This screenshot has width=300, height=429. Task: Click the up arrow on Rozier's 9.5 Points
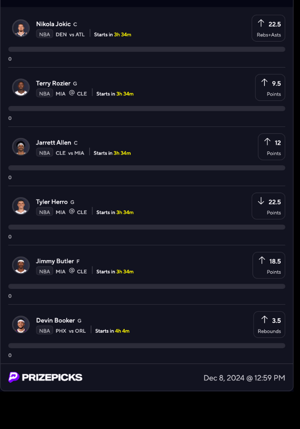point(264,83)
